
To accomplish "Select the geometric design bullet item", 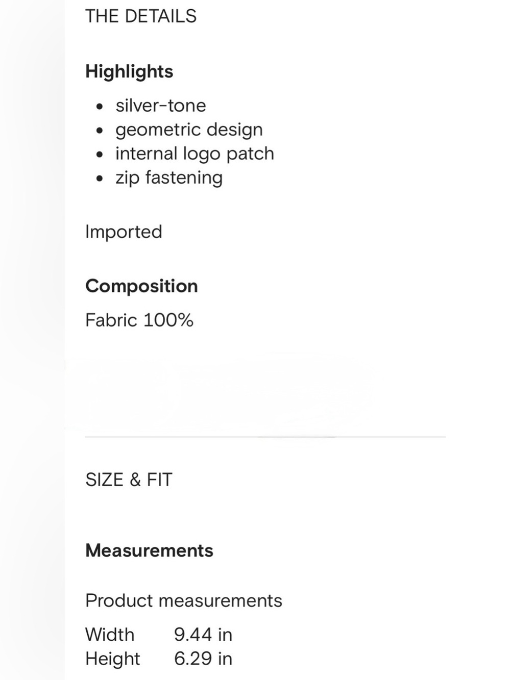I will tap(189, 130).
